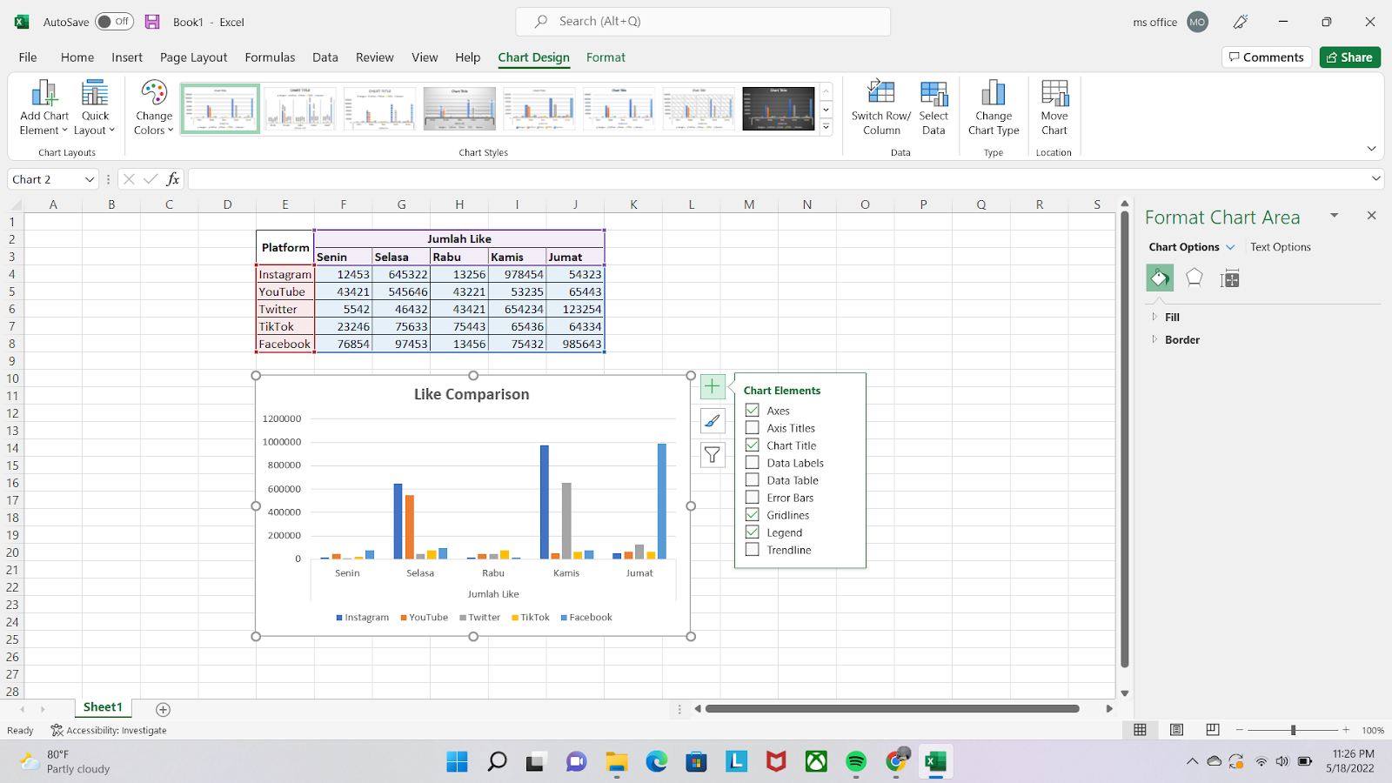This screenshot has height=783, width=1392.
Task: Open File Explorer from taskbar
Action: (x=617, y=762)
